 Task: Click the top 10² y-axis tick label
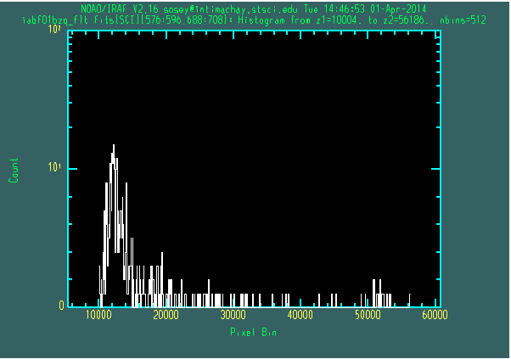tap(56, 31)
